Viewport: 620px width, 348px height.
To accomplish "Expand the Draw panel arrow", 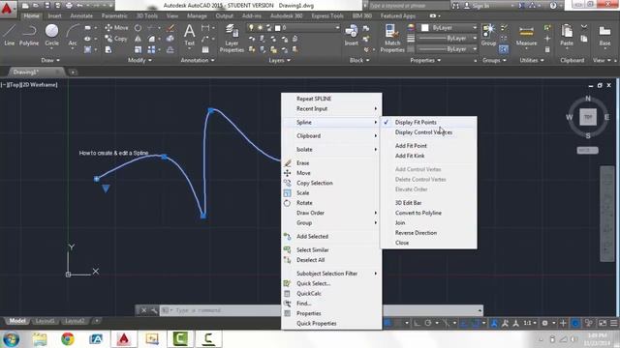I will (x=58, y=60).
